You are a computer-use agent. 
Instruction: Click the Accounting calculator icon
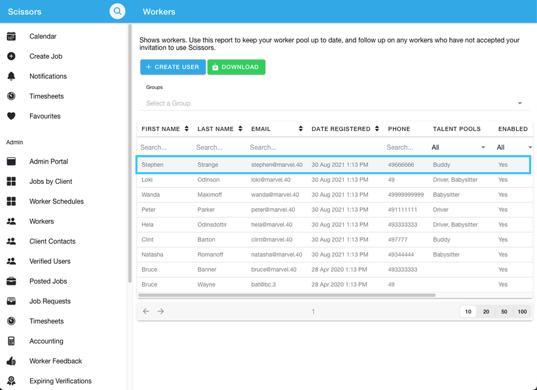[11, 341]
